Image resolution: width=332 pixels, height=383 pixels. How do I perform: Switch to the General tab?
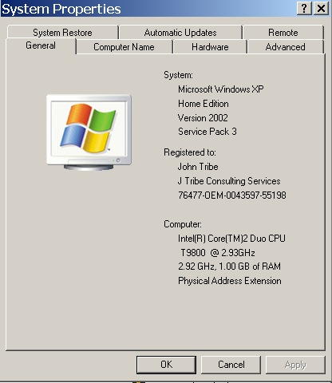[41, 45]
